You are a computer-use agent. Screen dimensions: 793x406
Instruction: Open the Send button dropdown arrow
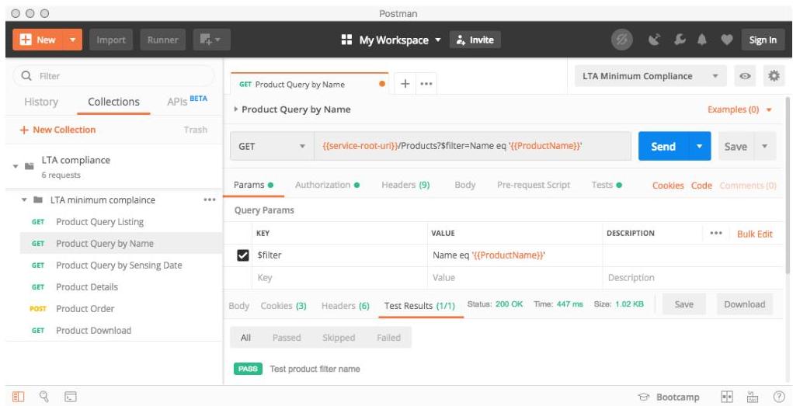tap(700, 146)
